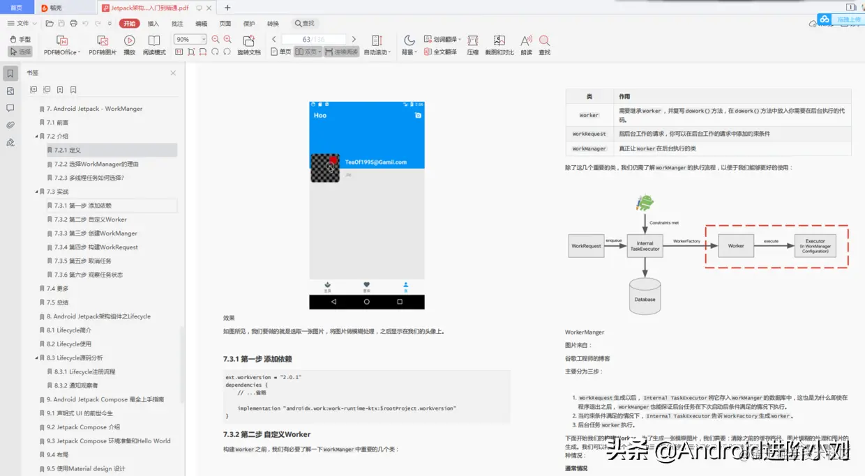Start the 朗读 read-aloud tool

click(x=526, y=45)
